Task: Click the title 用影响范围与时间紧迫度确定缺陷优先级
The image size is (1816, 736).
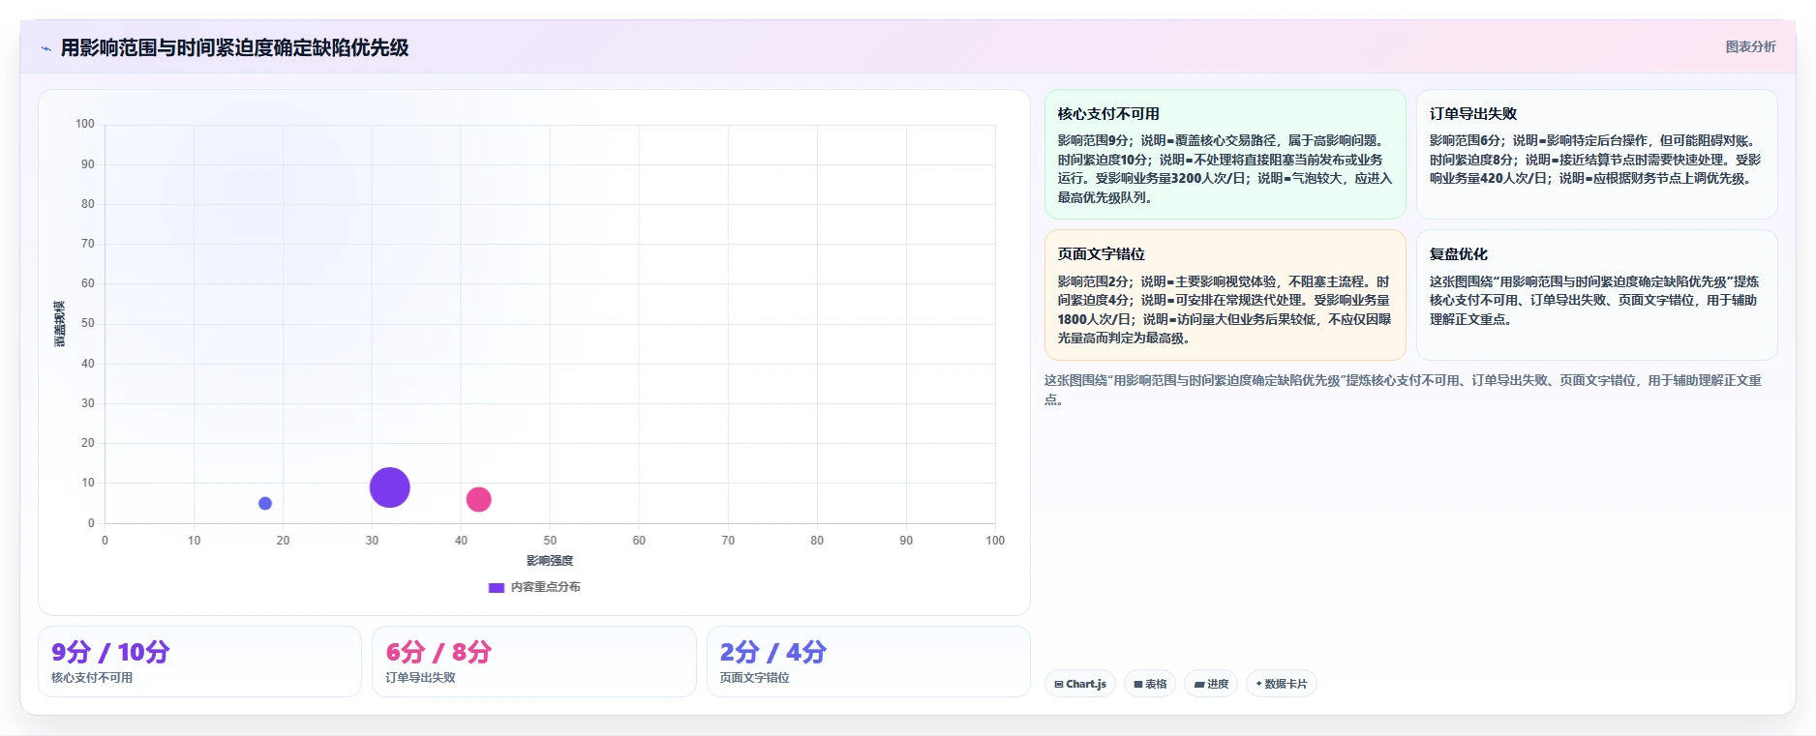Action: (234, 47)
